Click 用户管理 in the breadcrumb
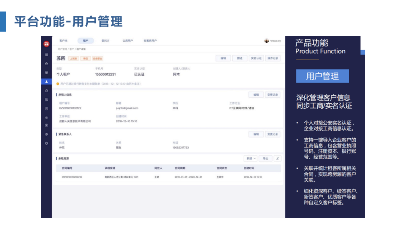The height and width of the screenshot is (231, 410). (x=62, y=49)
